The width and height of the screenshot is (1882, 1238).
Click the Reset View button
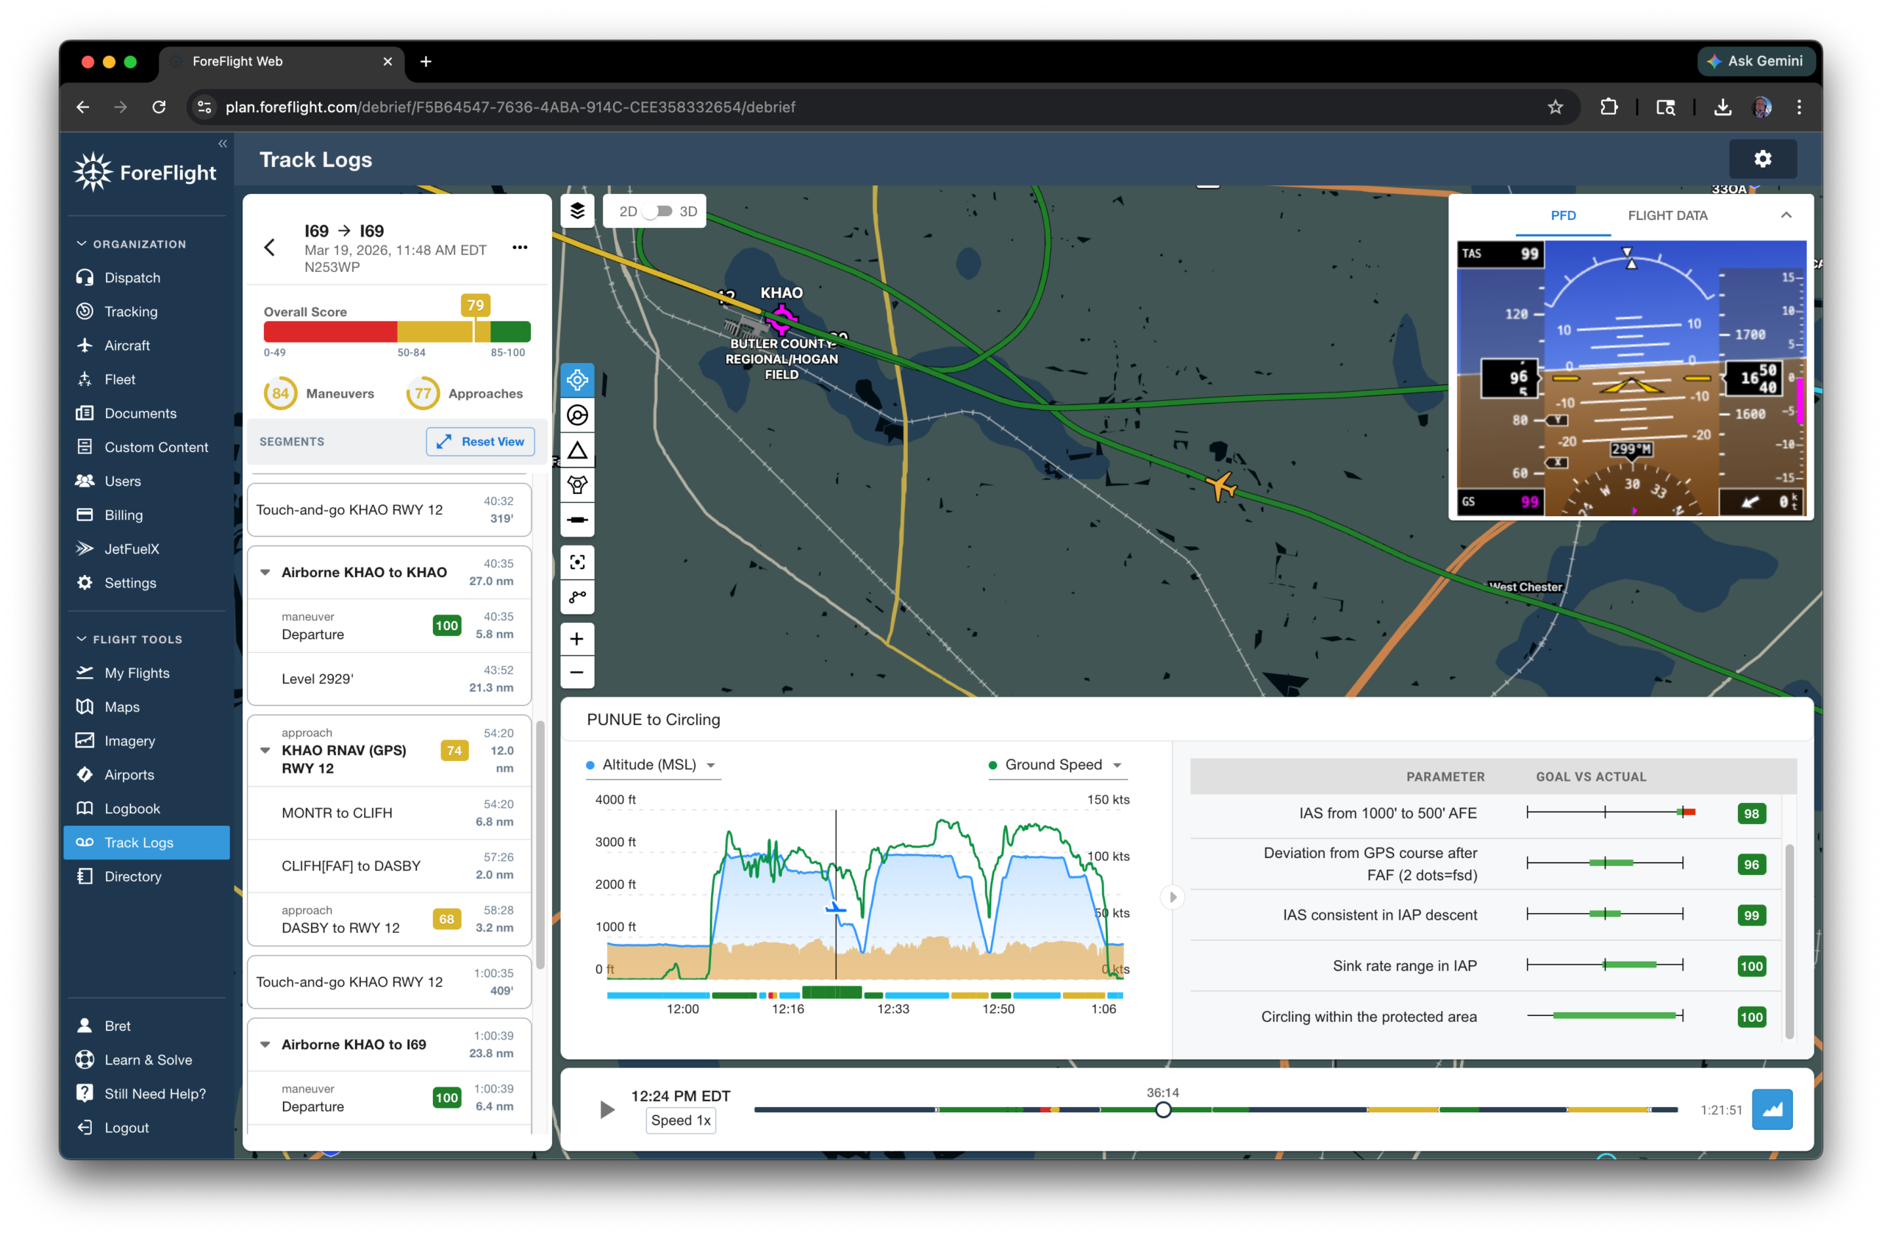[x=480, y=441]
